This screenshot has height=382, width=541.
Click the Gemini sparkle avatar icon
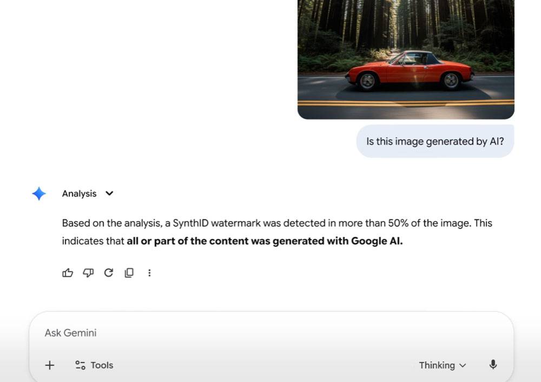click(38, 193)
